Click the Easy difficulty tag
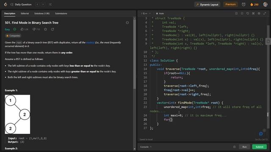 pyautogui.click(x=7, y=30)
